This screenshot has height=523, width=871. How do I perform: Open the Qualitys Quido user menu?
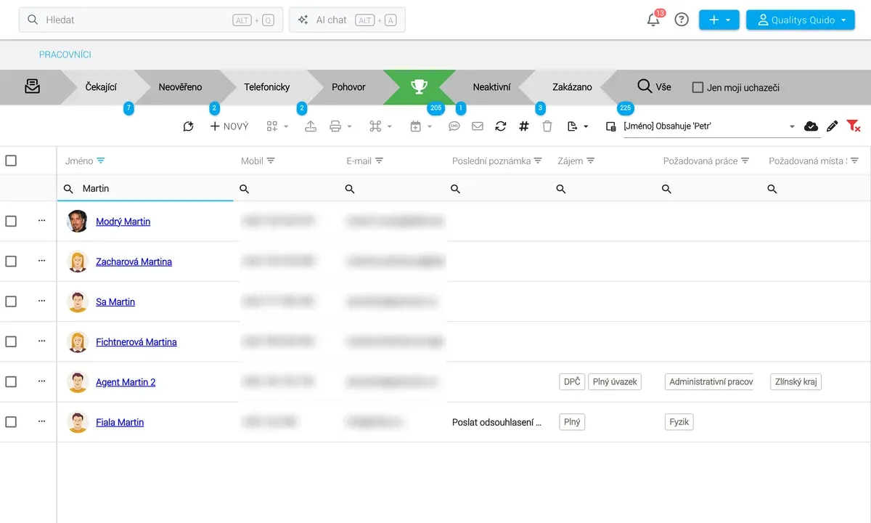tap(801, 20)
